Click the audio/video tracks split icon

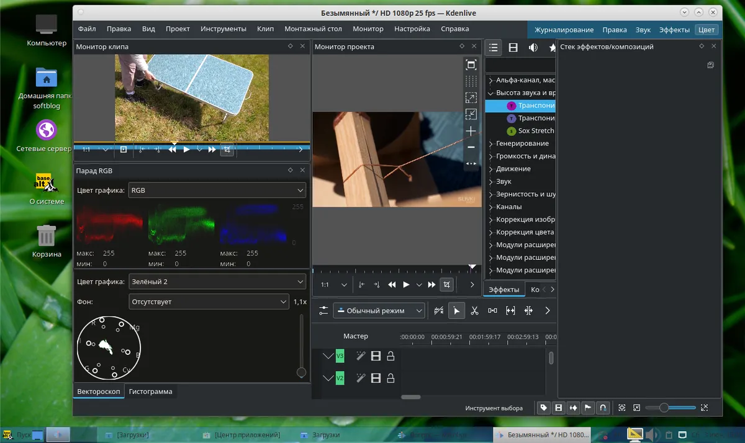[x=439, y=310]
